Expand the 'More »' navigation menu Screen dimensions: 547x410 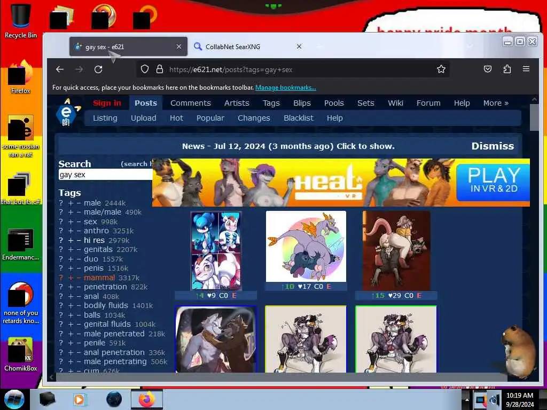pyautogui.click(x=496, y=103)
